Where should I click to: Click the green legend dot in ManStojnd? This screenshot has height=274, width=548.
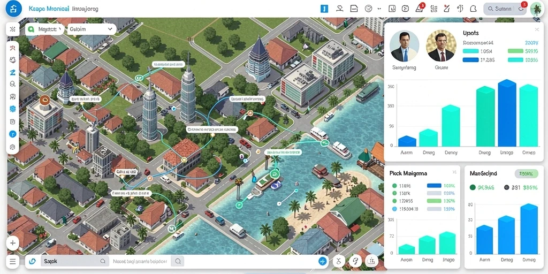click(x=473, y=188)
